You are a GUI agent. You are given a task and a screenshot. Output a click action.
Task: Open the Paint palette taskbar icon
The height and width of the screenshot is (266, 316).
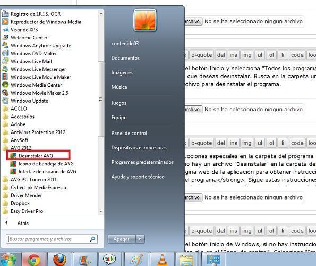(x=136, y=260)
